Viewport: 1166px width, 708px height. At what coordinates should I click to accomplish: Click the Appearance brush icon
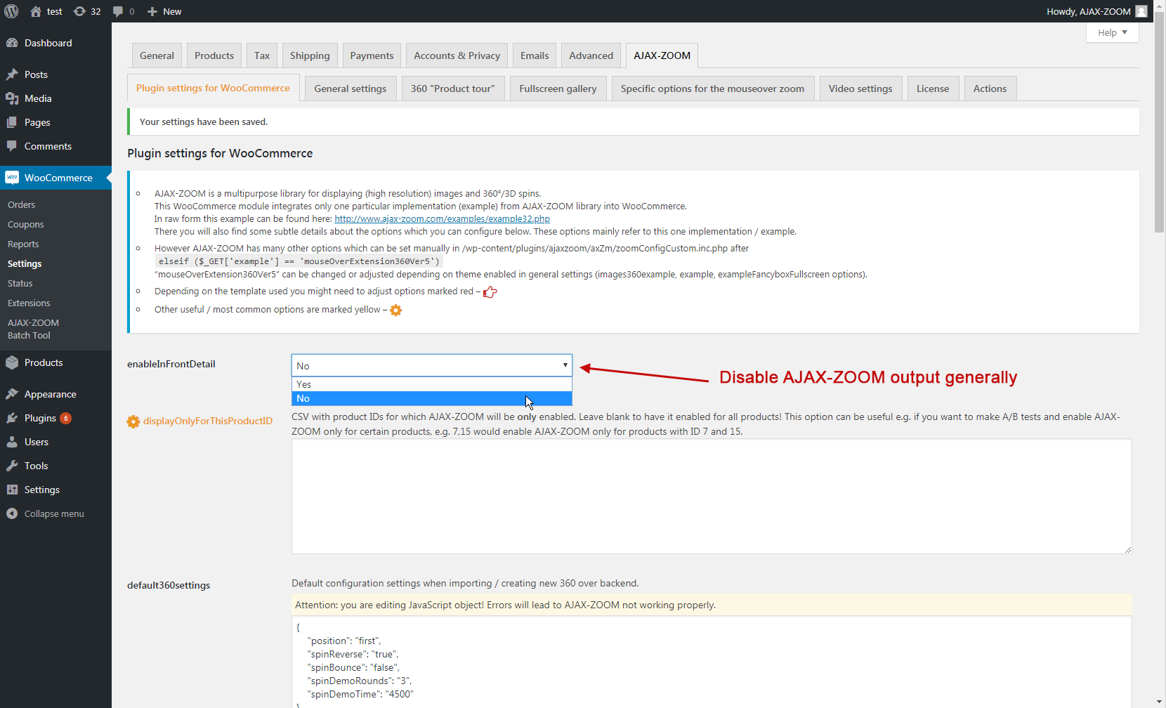pyautogui.click(x=12, y=394)
